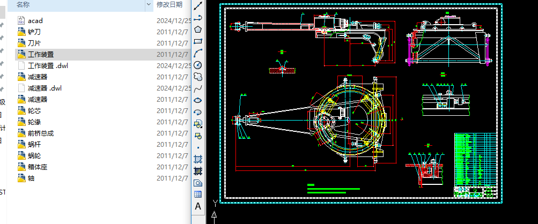Select the file named 铲刀
This screenshot has width=538, height=224.
tap(34, 32)
